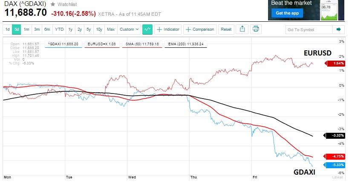Select the ^GDAXI legend tag
The height and width of the screenshot is (184, 349).
point(63,44)
